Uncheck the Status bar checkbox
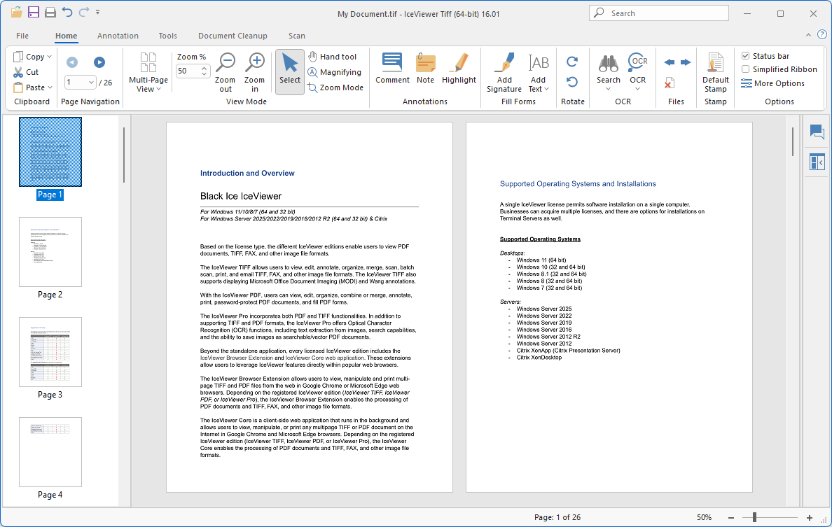This screenshot has width=832, height=527. (746, 56)
